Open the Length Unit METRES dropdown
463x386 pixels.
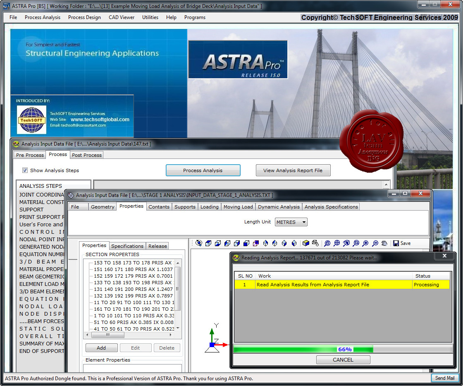(x=291, y=222)
